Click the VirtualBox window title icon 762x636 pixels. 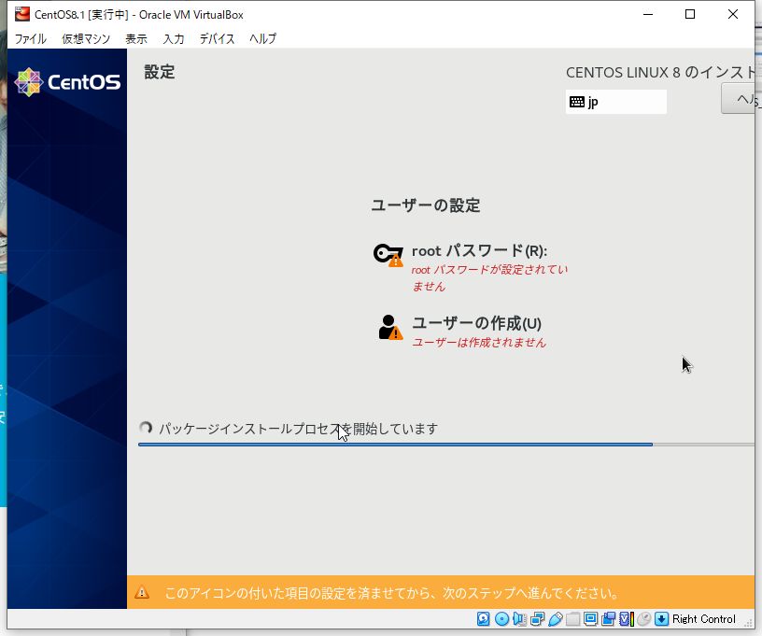22,14
